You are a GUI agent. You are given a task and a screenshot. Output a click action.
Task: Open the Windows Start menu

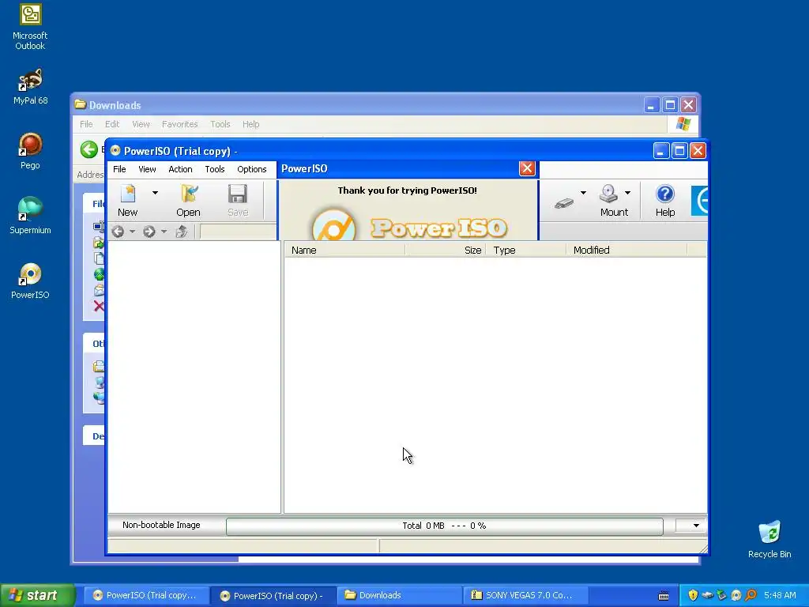click(37, 595)
